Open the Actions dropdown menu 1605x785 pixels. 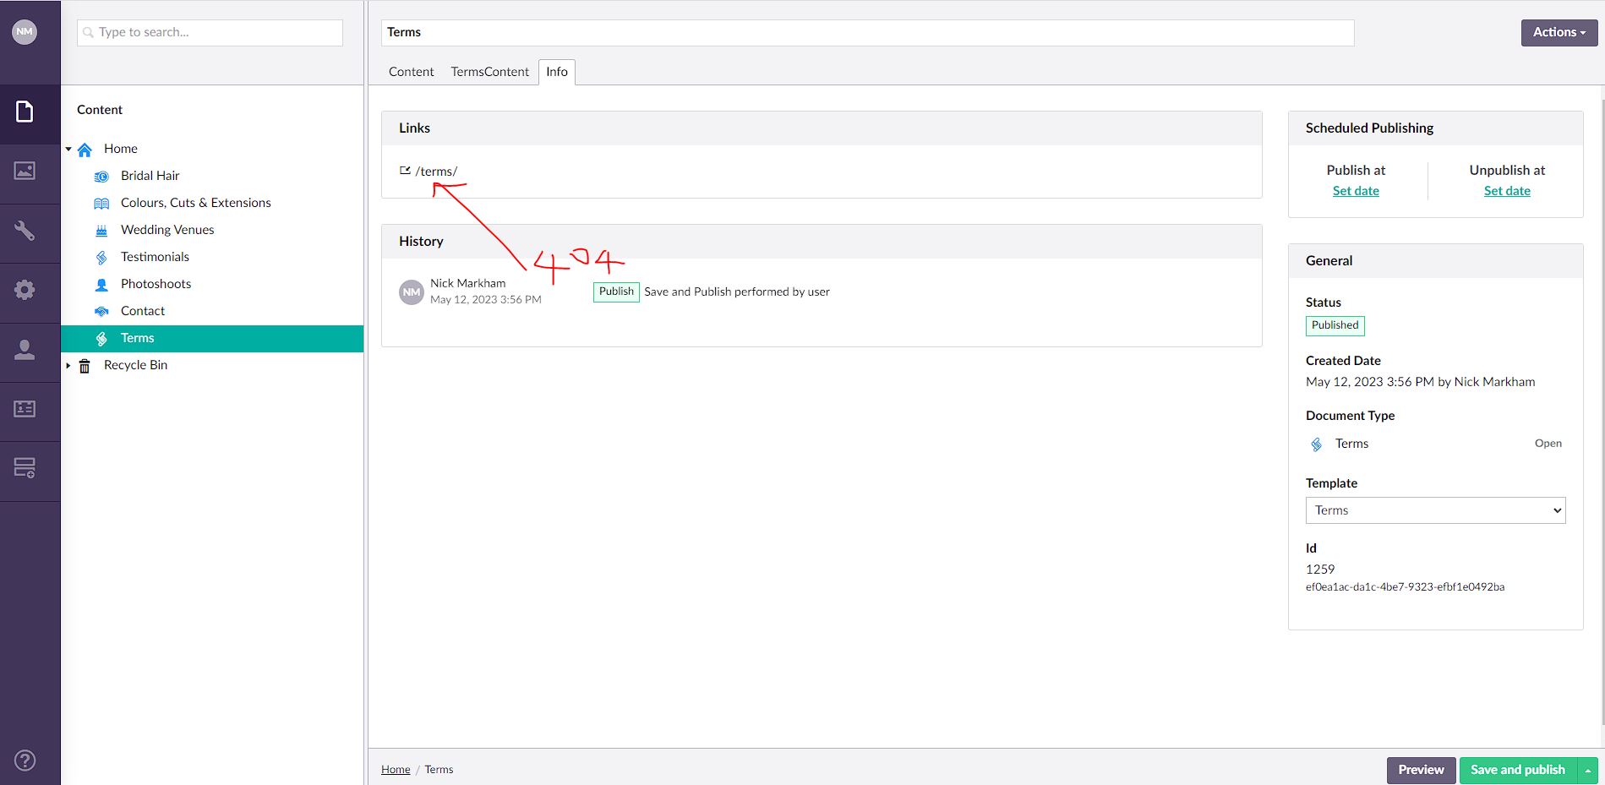click(1559, 32)
